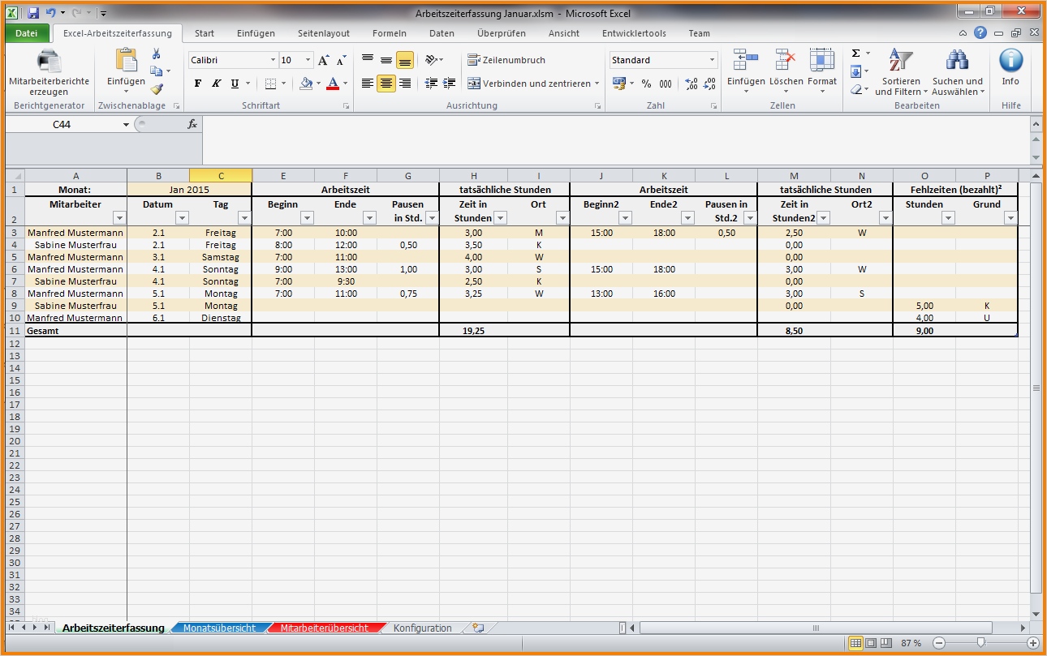Open the Standard number format dropdown

(x=713, y=60)
